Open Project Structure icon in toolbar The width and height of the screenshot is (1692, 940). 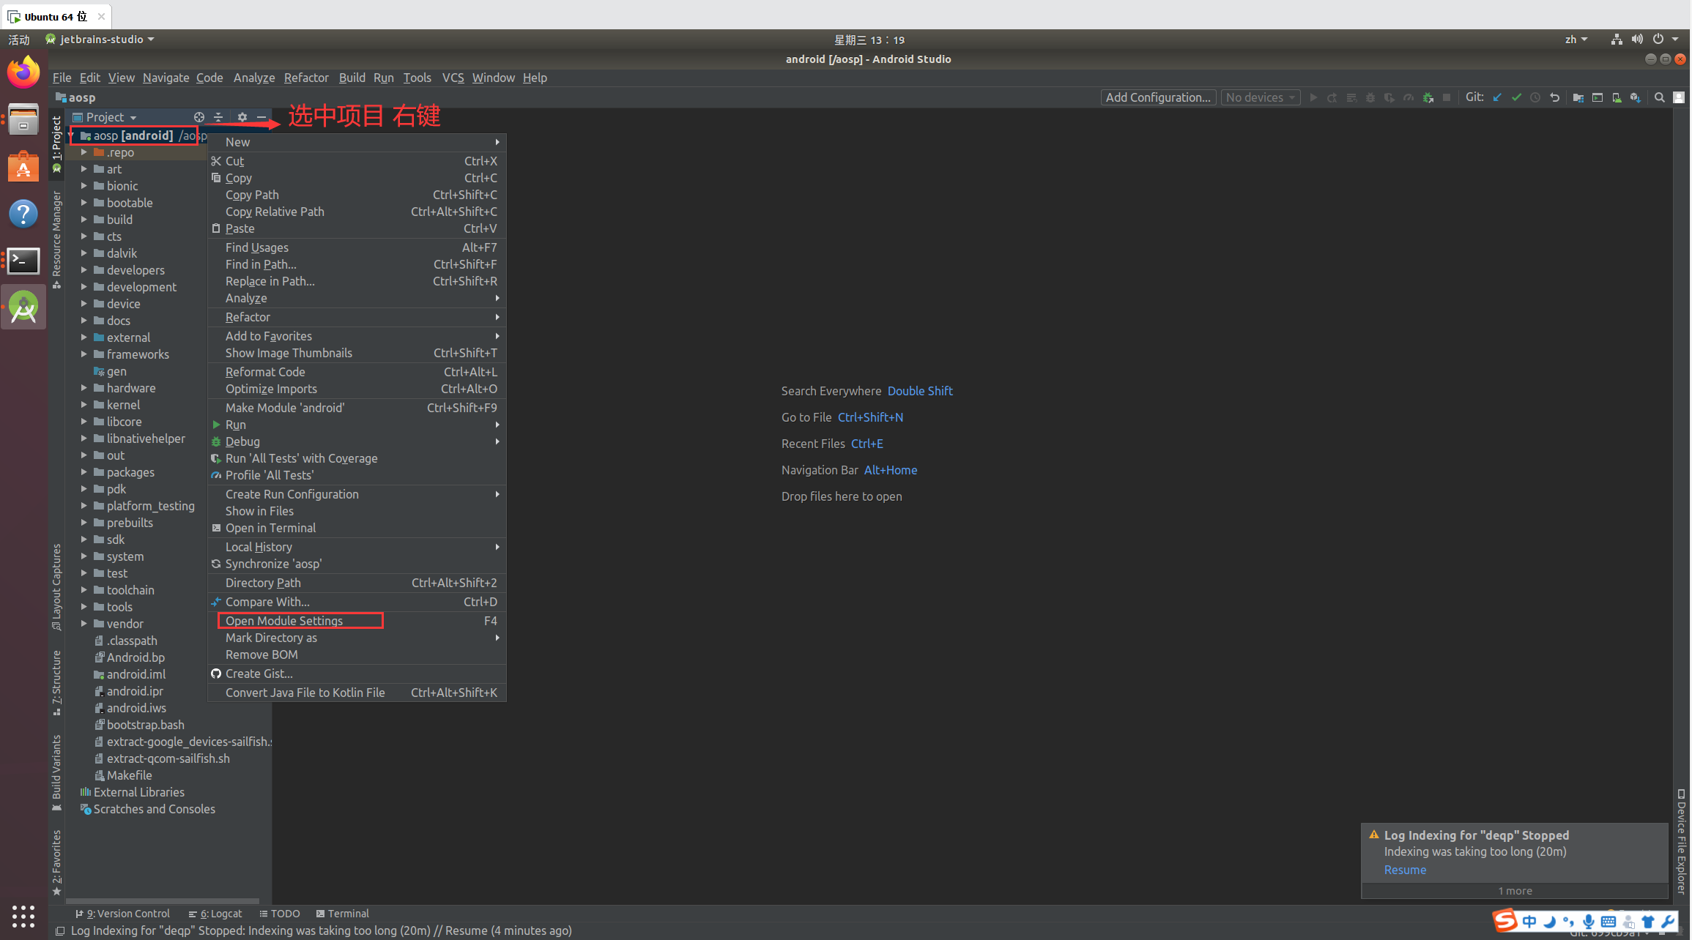(1578, 97)
